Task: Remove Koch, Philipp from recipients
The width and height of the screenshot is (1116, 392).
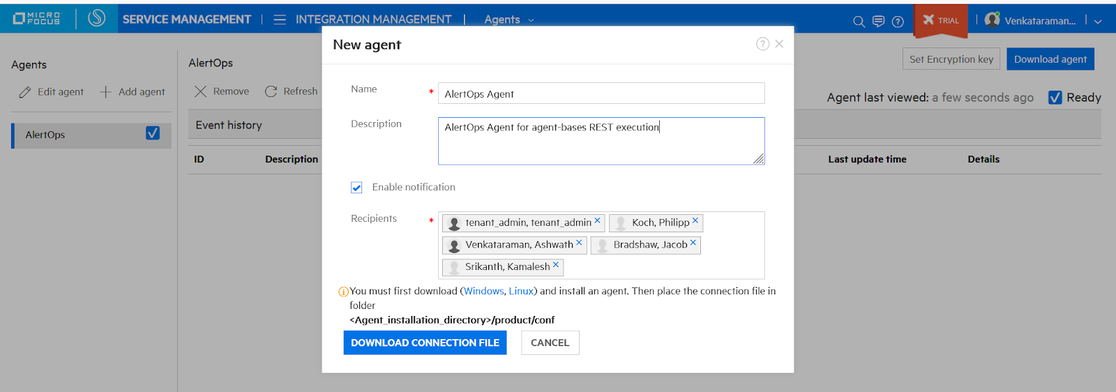Action: click(695, 221)
